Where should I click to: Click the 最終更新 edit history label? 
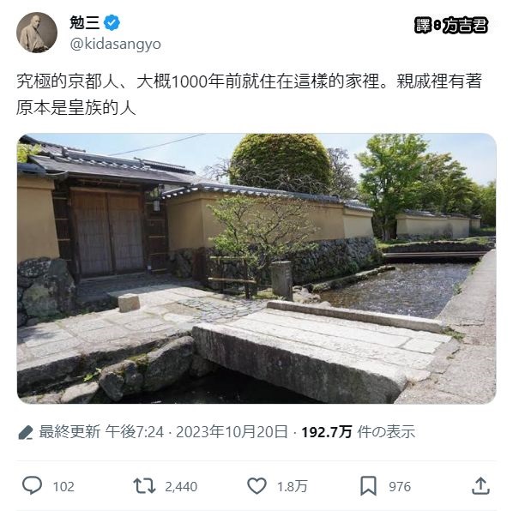(x=69, y=432)
